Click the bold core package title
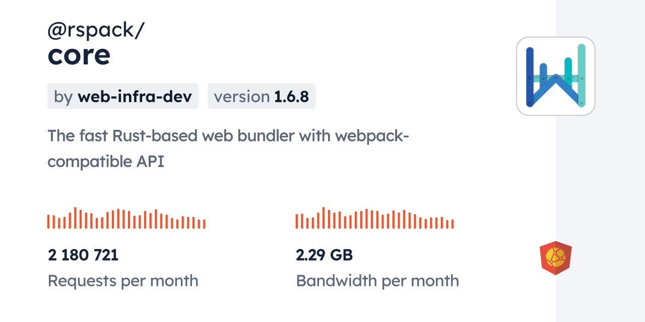The height and width of the screenshot is (322, 645). point(79,55)
